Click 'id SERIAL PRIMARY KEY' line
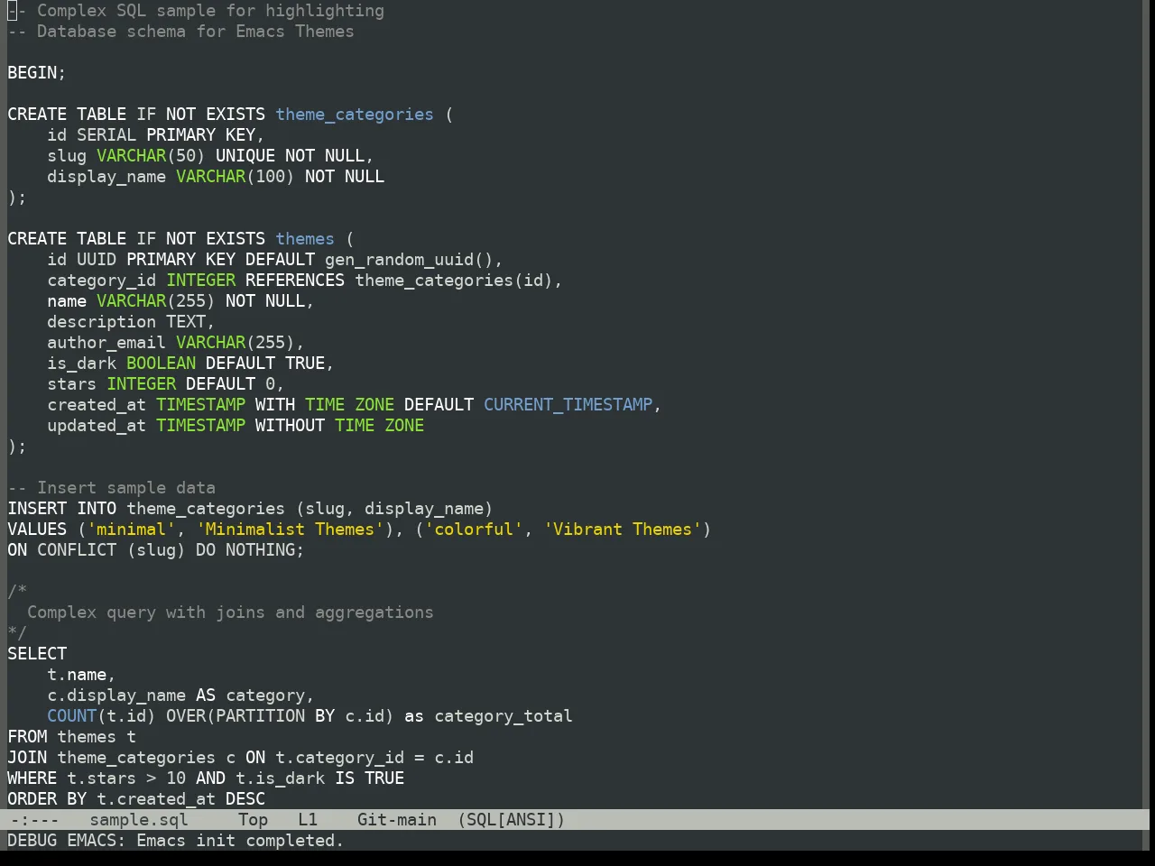This screenshot has width=1155, height=866. click(x=156, y=135)
